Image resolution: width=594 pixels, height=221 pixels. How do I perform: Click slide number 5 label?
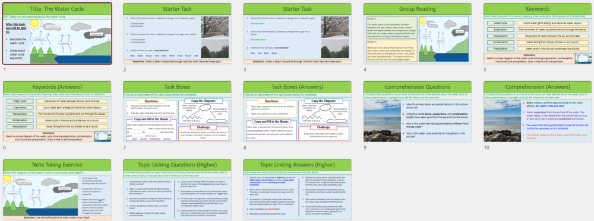point(485,69)
